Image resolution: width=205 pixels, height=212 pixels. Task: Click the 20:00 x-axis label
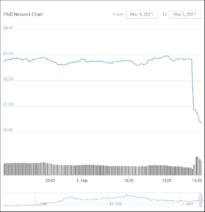pyautogui.click(x=50, y=180)
